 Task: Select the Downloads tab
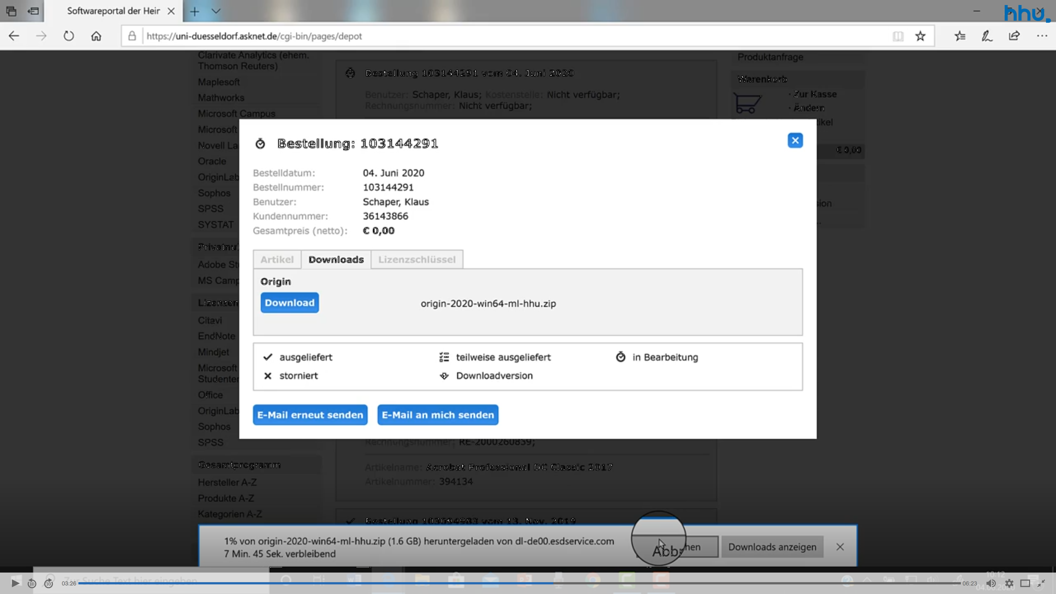[336, 260]
